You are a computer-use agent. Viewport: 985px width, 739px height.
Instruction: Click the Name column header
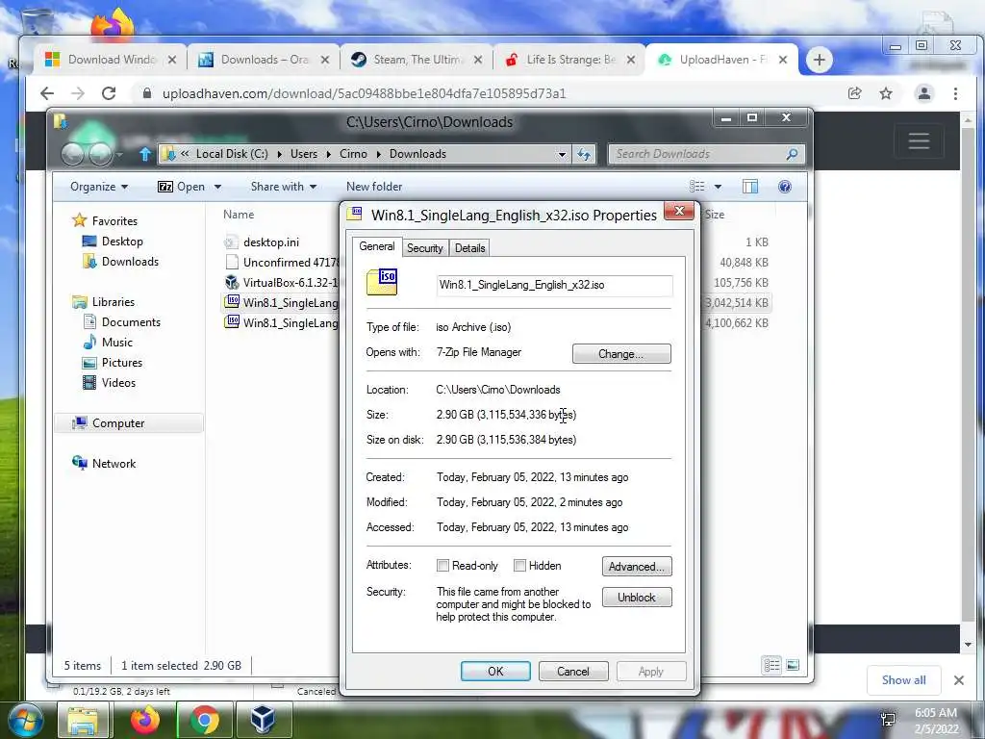click(239, 215)
